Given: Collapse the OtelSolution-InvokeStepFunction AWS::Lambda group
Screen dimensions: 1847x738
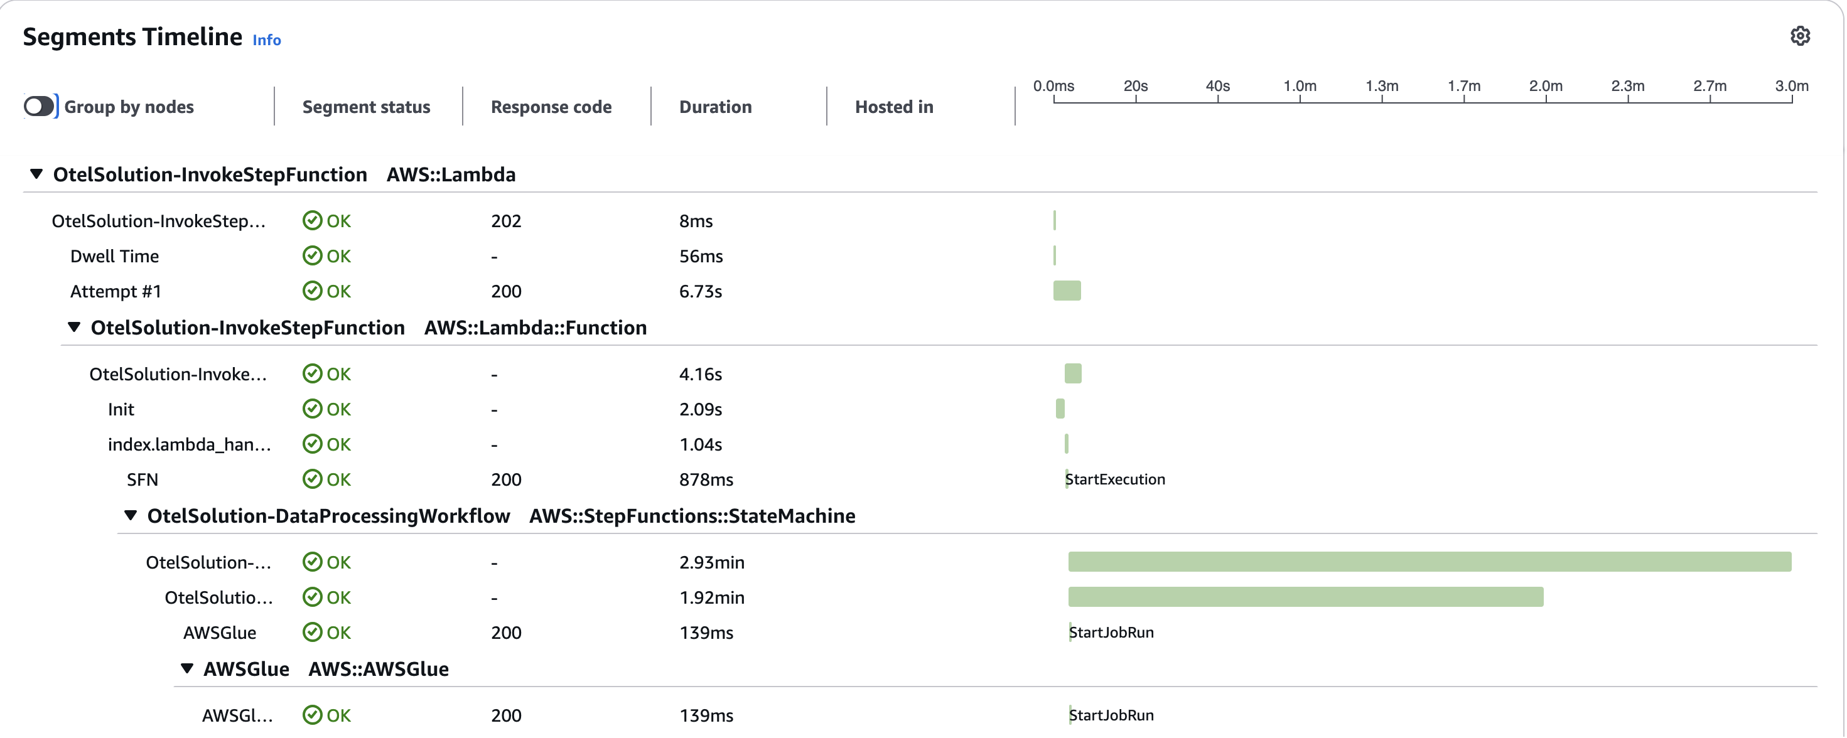Looking at the screenshot, I should click(36, 174).
